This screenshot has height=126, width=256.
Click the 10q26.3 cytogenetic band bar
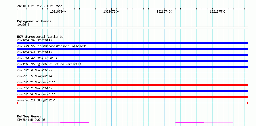[x=132, y=28]
